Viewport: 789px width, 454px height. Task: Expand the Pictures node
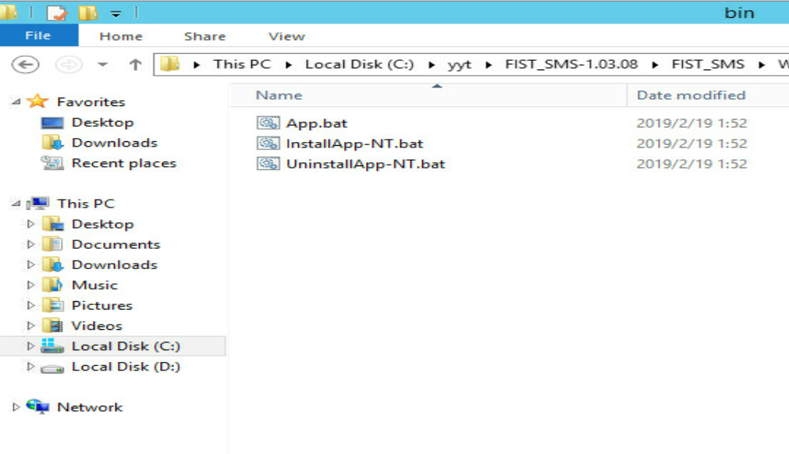[x=30, y=305]
